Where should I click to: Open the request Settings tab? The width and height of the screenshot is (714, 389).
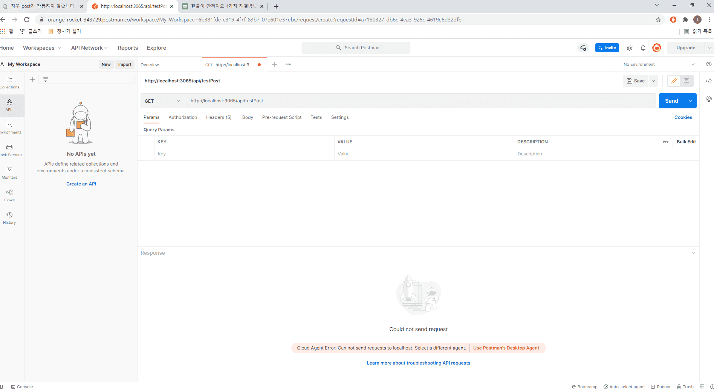340,117
